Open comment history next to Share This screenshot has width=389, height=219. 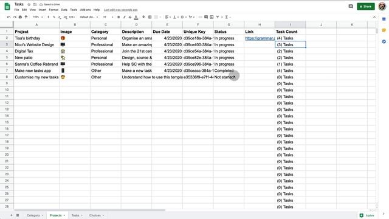coord(351,7)
